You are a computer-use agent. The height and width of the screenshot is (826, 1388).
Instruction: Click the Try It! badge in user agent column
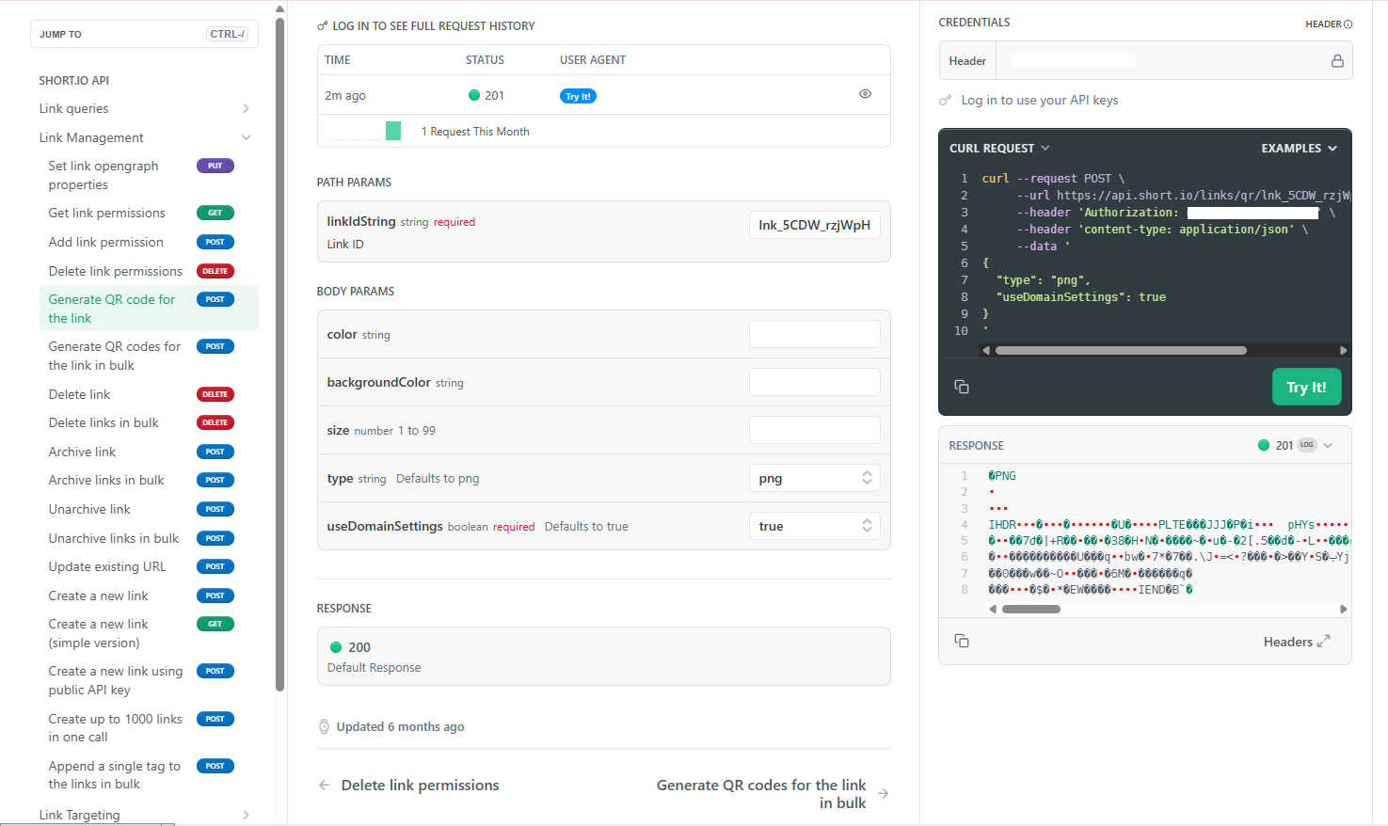click(578, 96)
